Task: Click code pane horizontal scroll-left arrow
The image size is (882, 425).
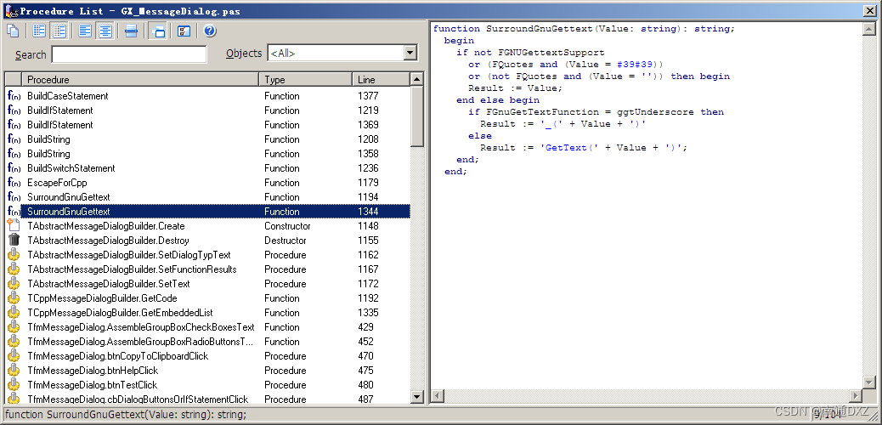Action: click(437, 396)
